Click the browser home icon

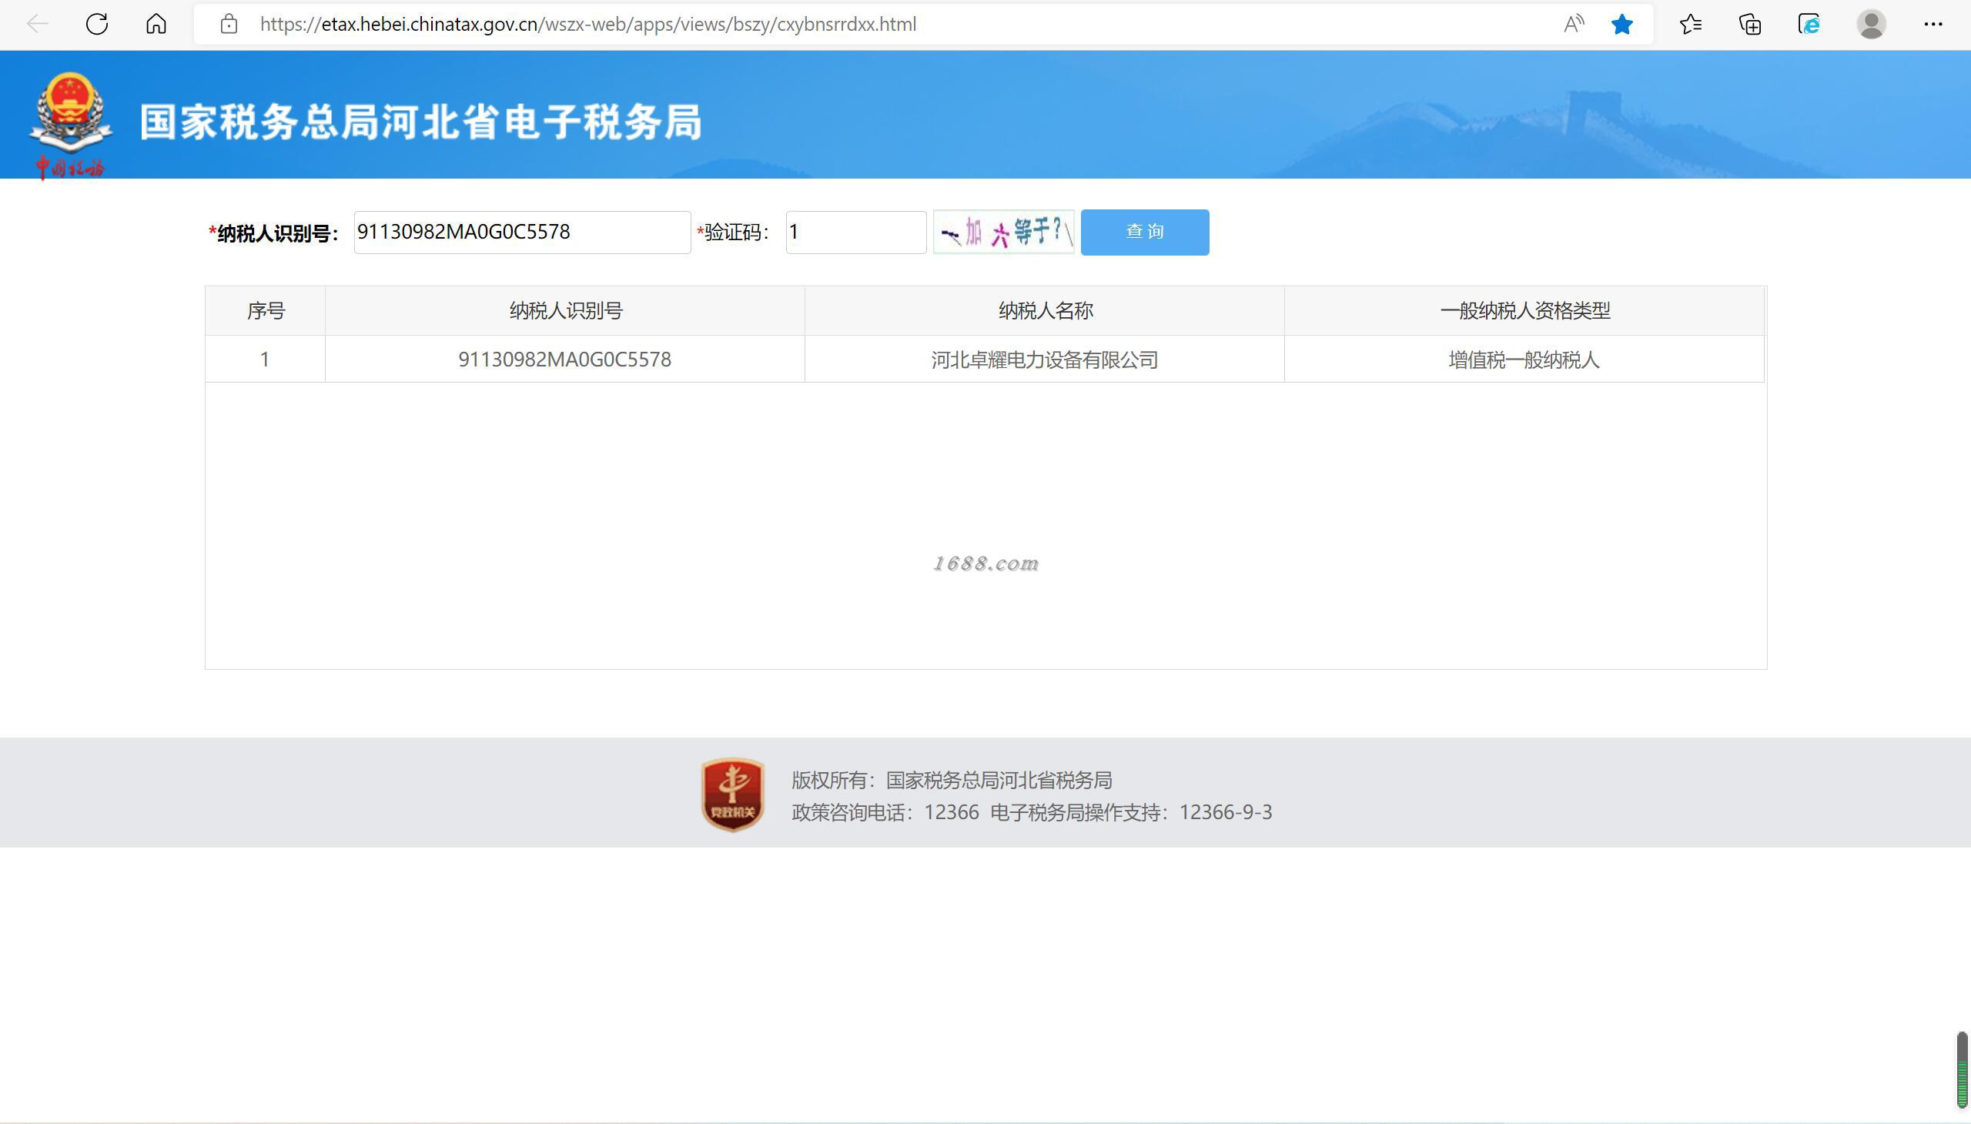pyautogui.click(x=156, y=24)
